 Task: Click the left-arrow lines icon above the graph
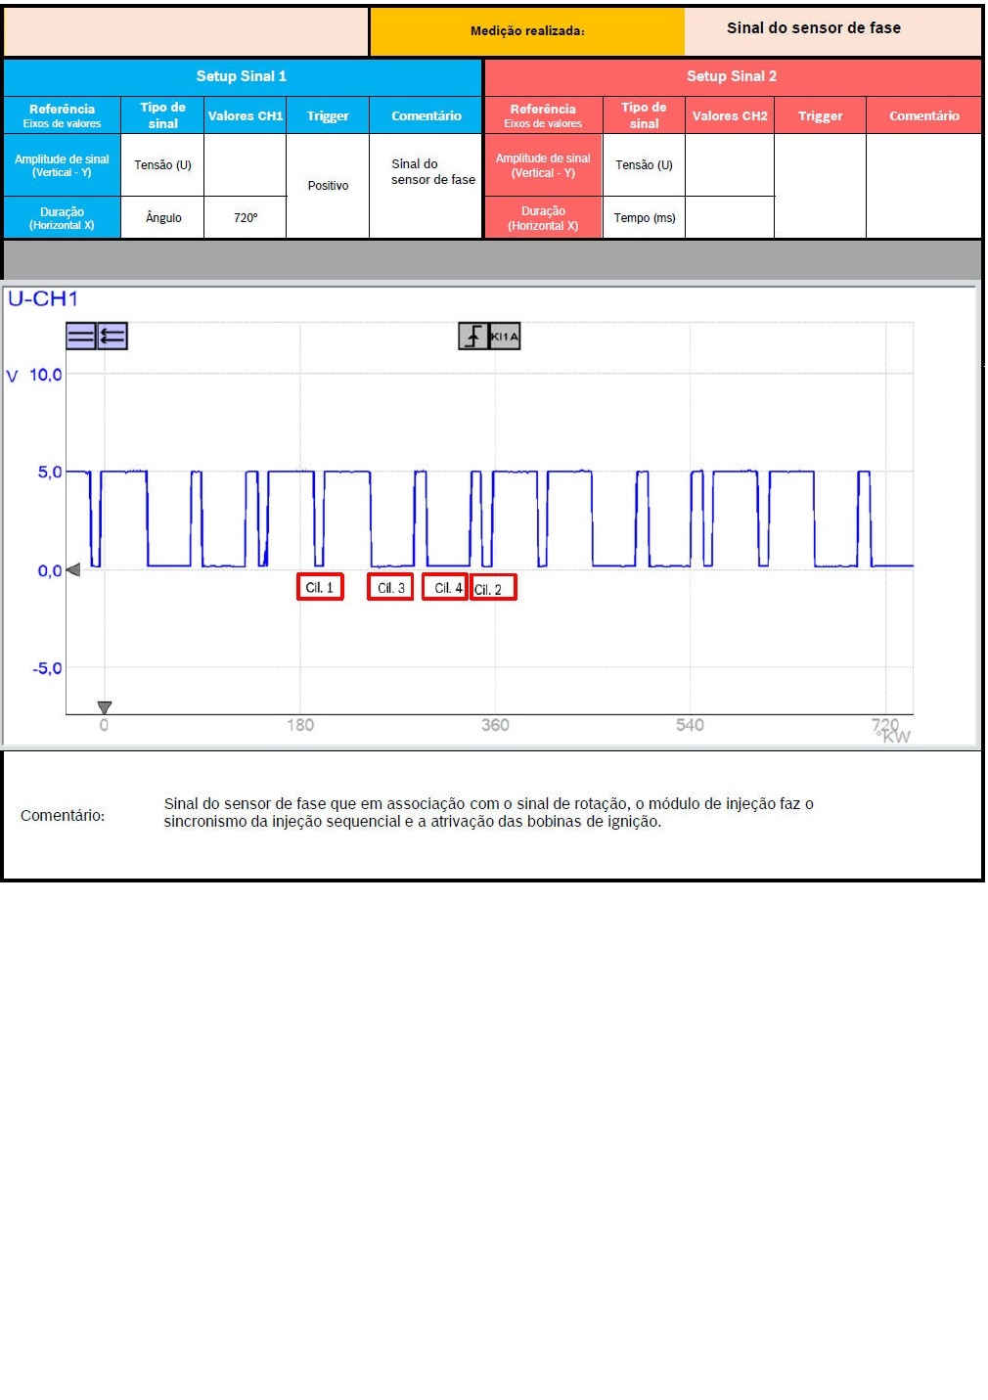(112, 337)
